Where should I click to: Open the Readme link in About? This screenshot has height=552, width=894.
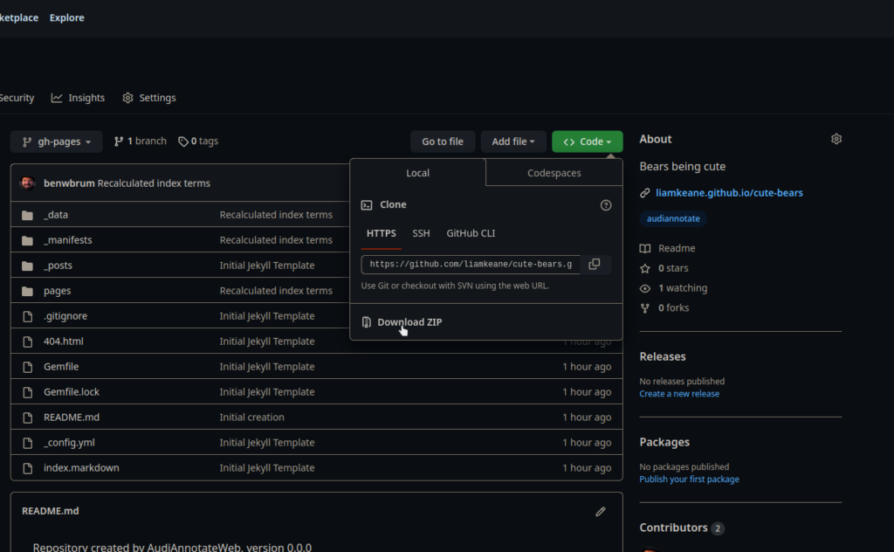tap(668, 249)
